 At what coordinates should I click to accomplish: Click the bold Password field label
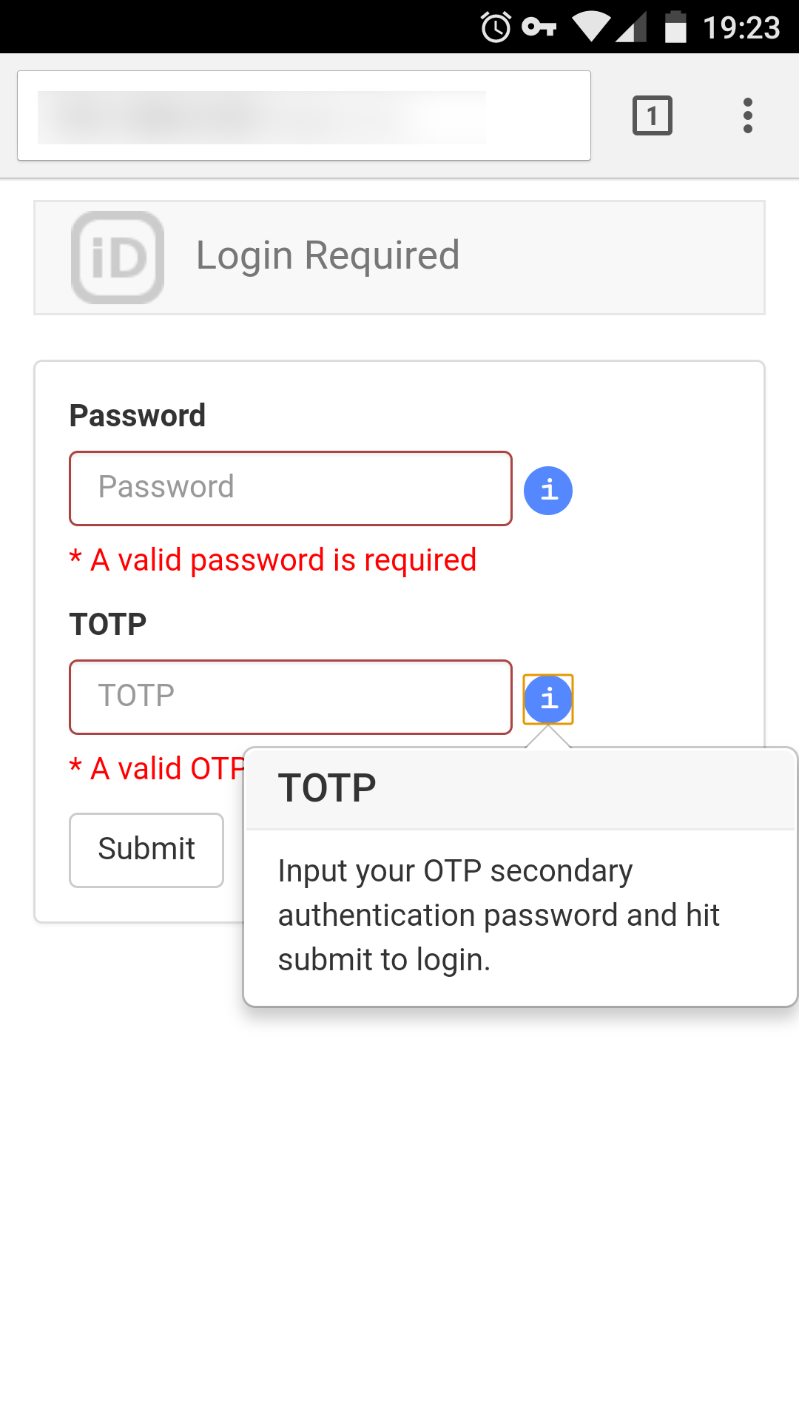138,416
